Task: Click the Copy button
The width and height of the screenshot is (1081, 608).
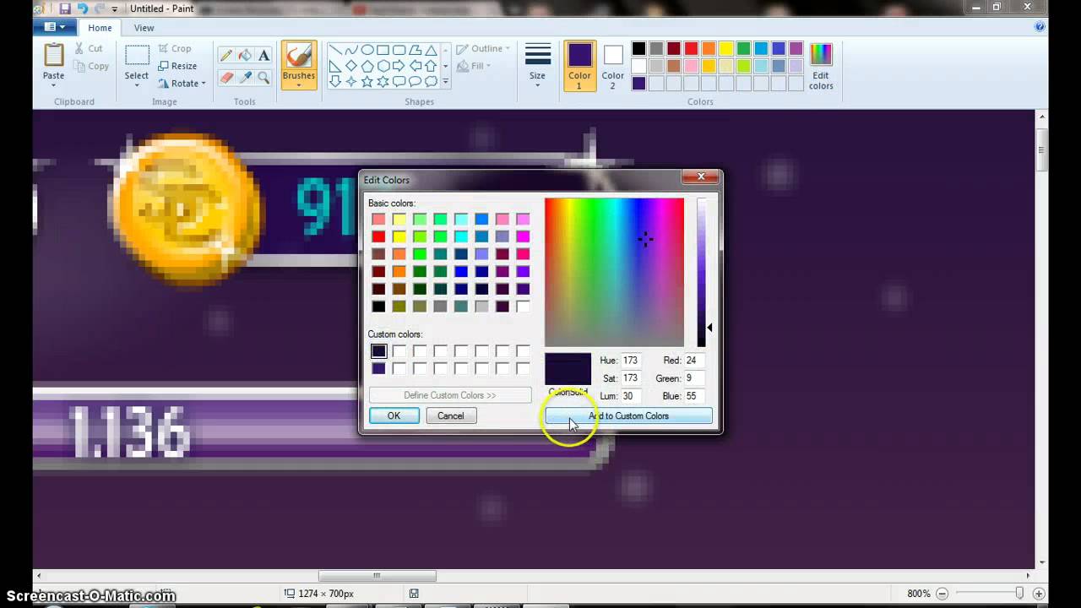Action: (91, 66)
